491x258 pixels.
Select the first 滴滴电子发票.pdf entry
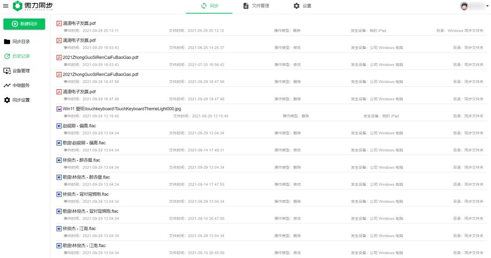coord(79,23)
